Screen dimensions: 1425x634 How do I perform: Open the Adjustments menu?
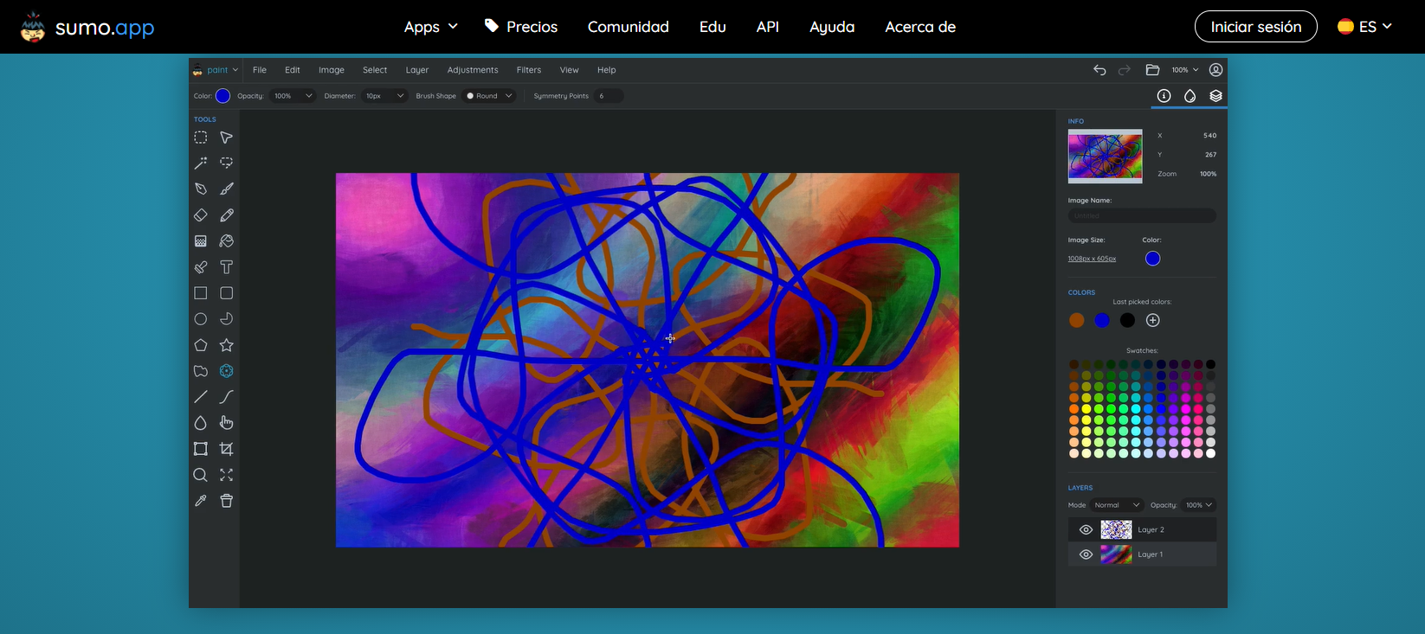(x=473, y=70)
